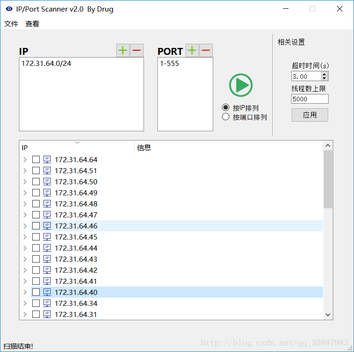Check the box for 172.31.64.64
The height and width of the screenshot is (352, 354).
click(36, 159)
